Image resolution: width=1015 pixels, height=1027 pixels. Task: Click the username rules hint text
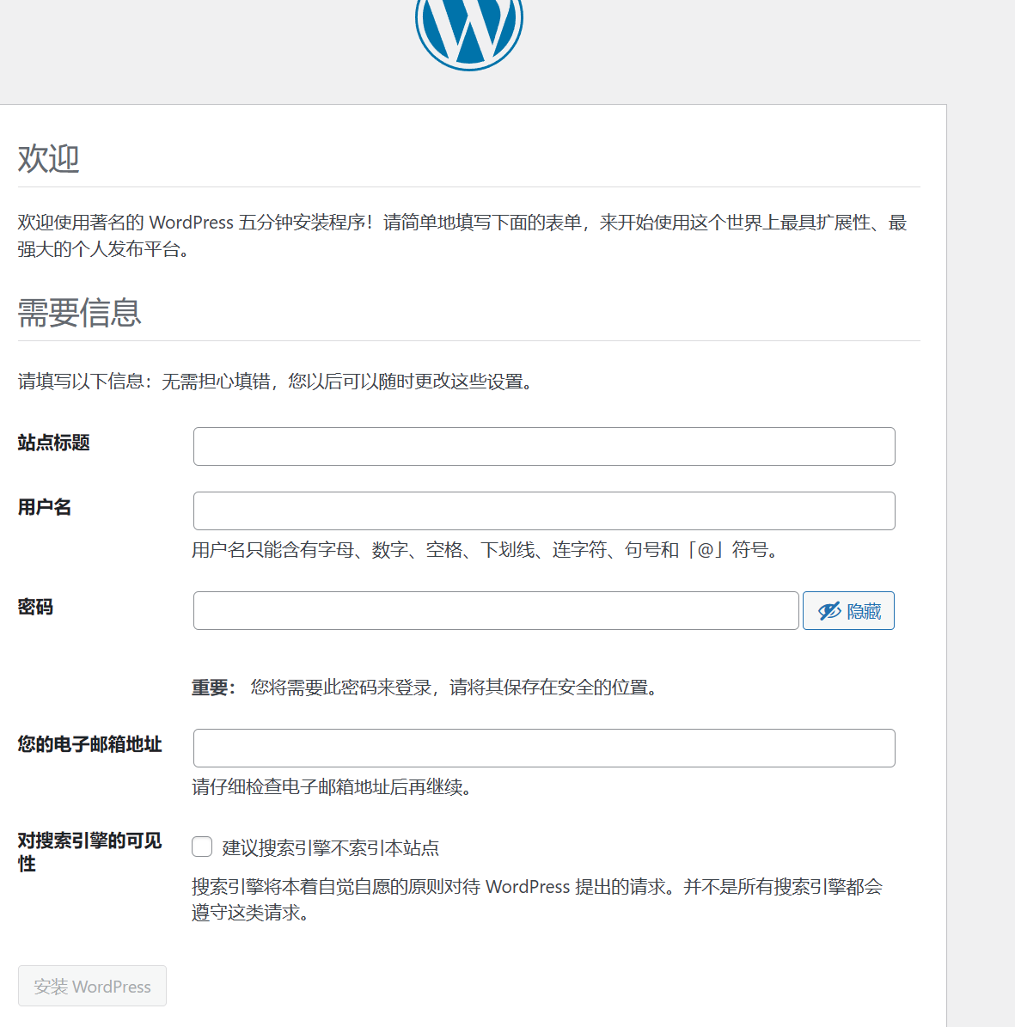tap(486, 550)
